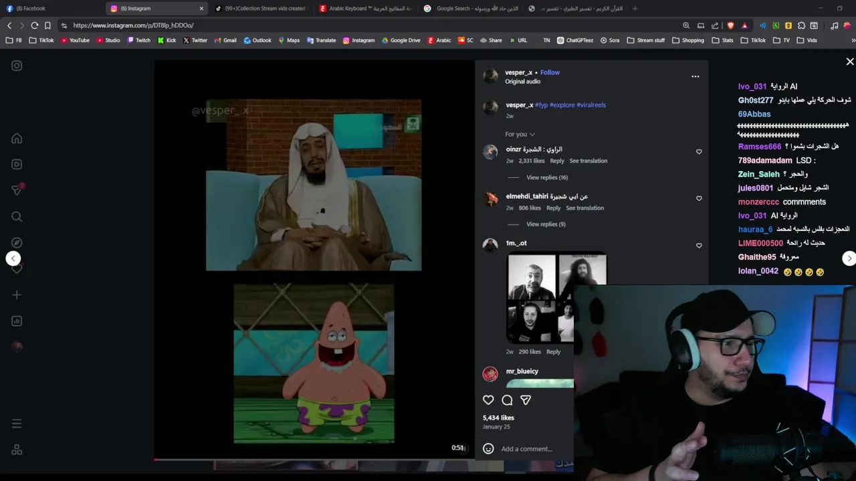Open Instagram search from sidebar
Screen dimensions: 856x481
(x=17, y=216)
